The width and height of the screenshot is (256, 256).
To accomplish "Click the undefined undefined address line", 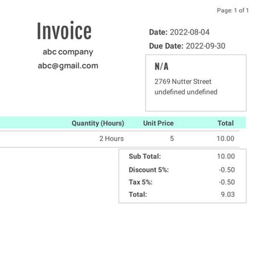I will coord(186,92).
